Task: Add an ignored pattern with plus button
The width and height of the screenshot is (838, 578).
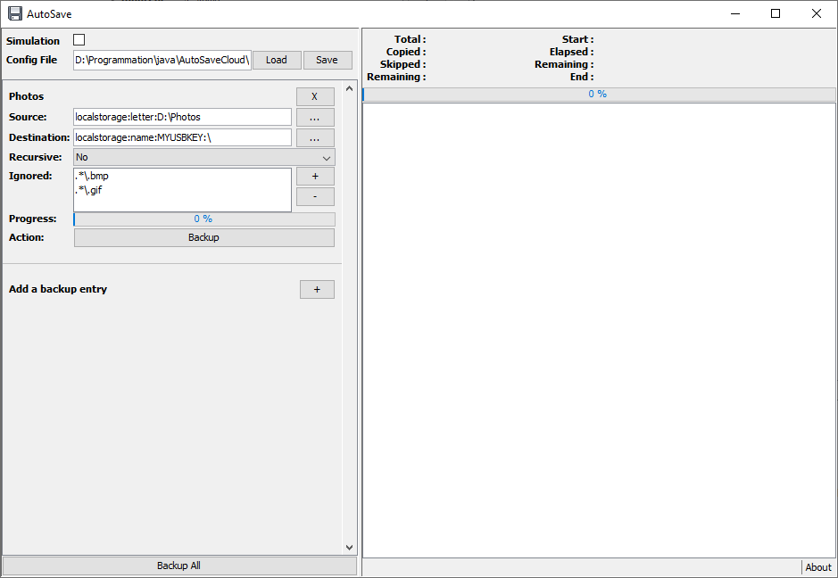Action: (315, 177)
